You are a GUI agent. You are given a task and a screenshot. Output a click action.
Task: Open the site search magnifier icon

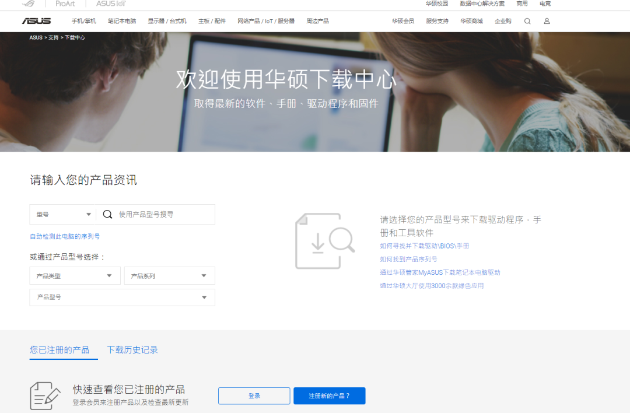pyautogui.click(x=527, y=22)
